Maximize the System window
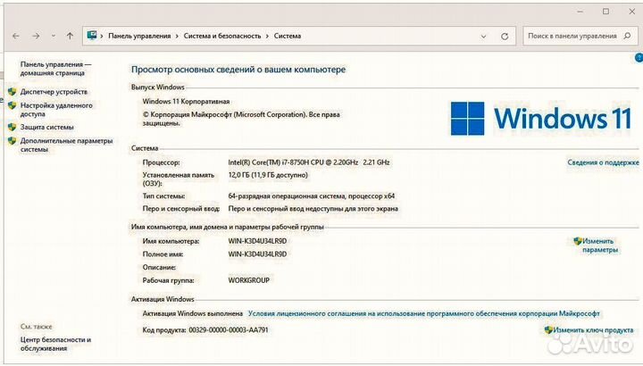This screenshot has width=643, height=366. tap(605, 12)
